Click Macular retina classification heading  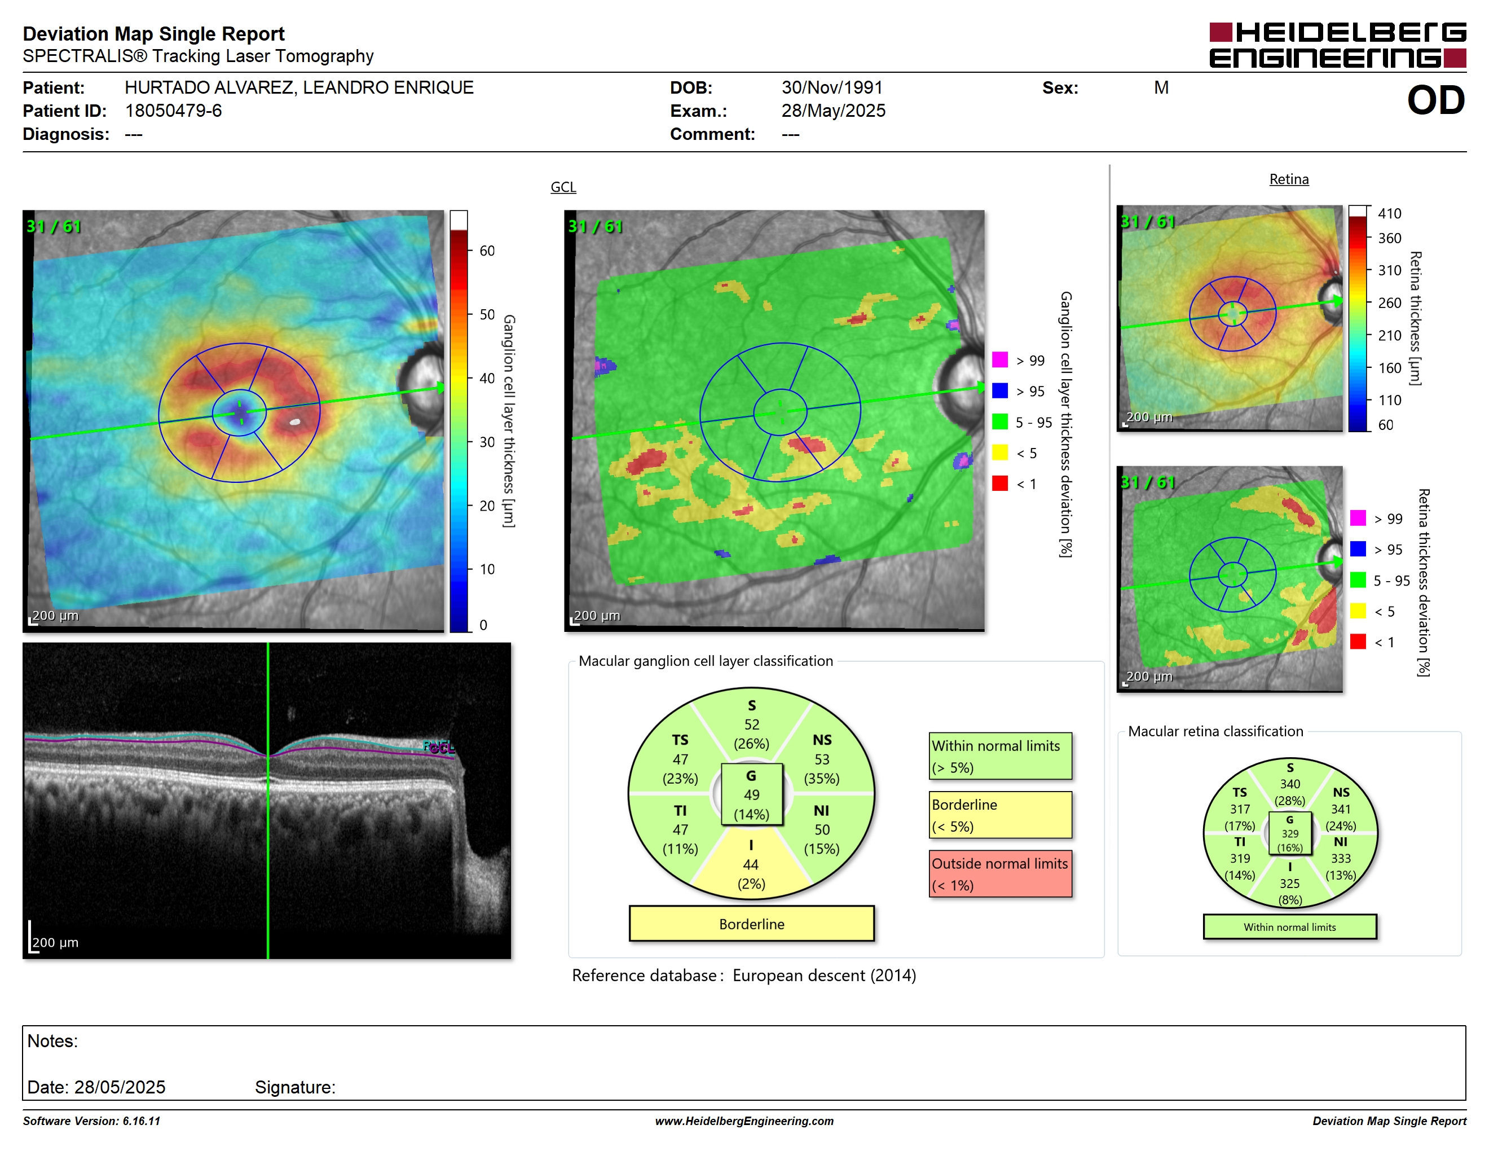(1215, 731)
